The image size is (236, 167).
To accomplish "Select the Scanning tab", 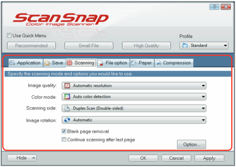I will click(81, 63).
